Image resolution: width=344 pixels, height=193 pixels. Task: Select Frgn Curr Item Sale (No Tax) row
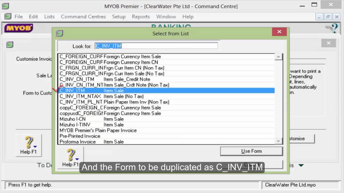[166, 73]
